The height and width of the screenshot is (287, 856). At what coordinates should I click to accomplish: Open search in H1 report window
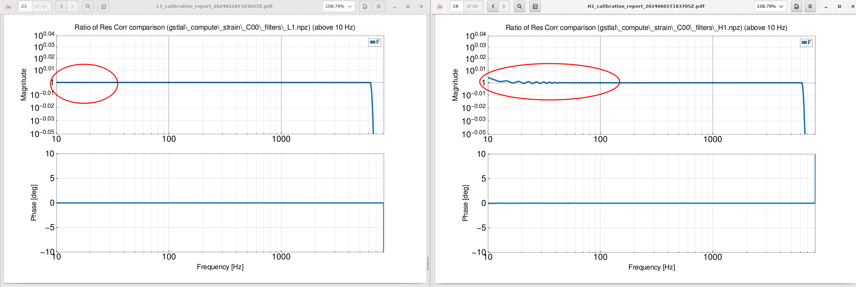(520, 6)
